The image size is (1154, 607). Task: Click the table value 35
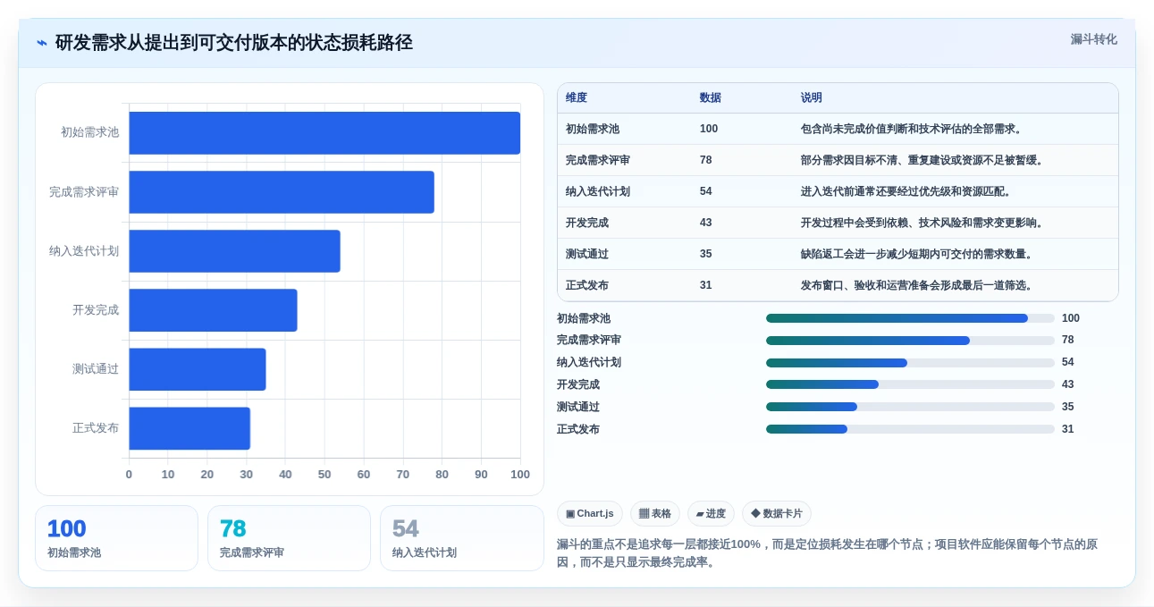(x=706, y=254)
